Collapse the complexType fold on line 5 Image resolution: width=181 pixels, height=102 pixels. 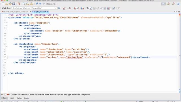[x=7, y=25]
